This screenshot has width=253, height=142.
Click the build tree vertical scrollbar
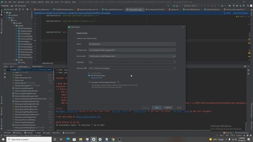pos(53,75)
